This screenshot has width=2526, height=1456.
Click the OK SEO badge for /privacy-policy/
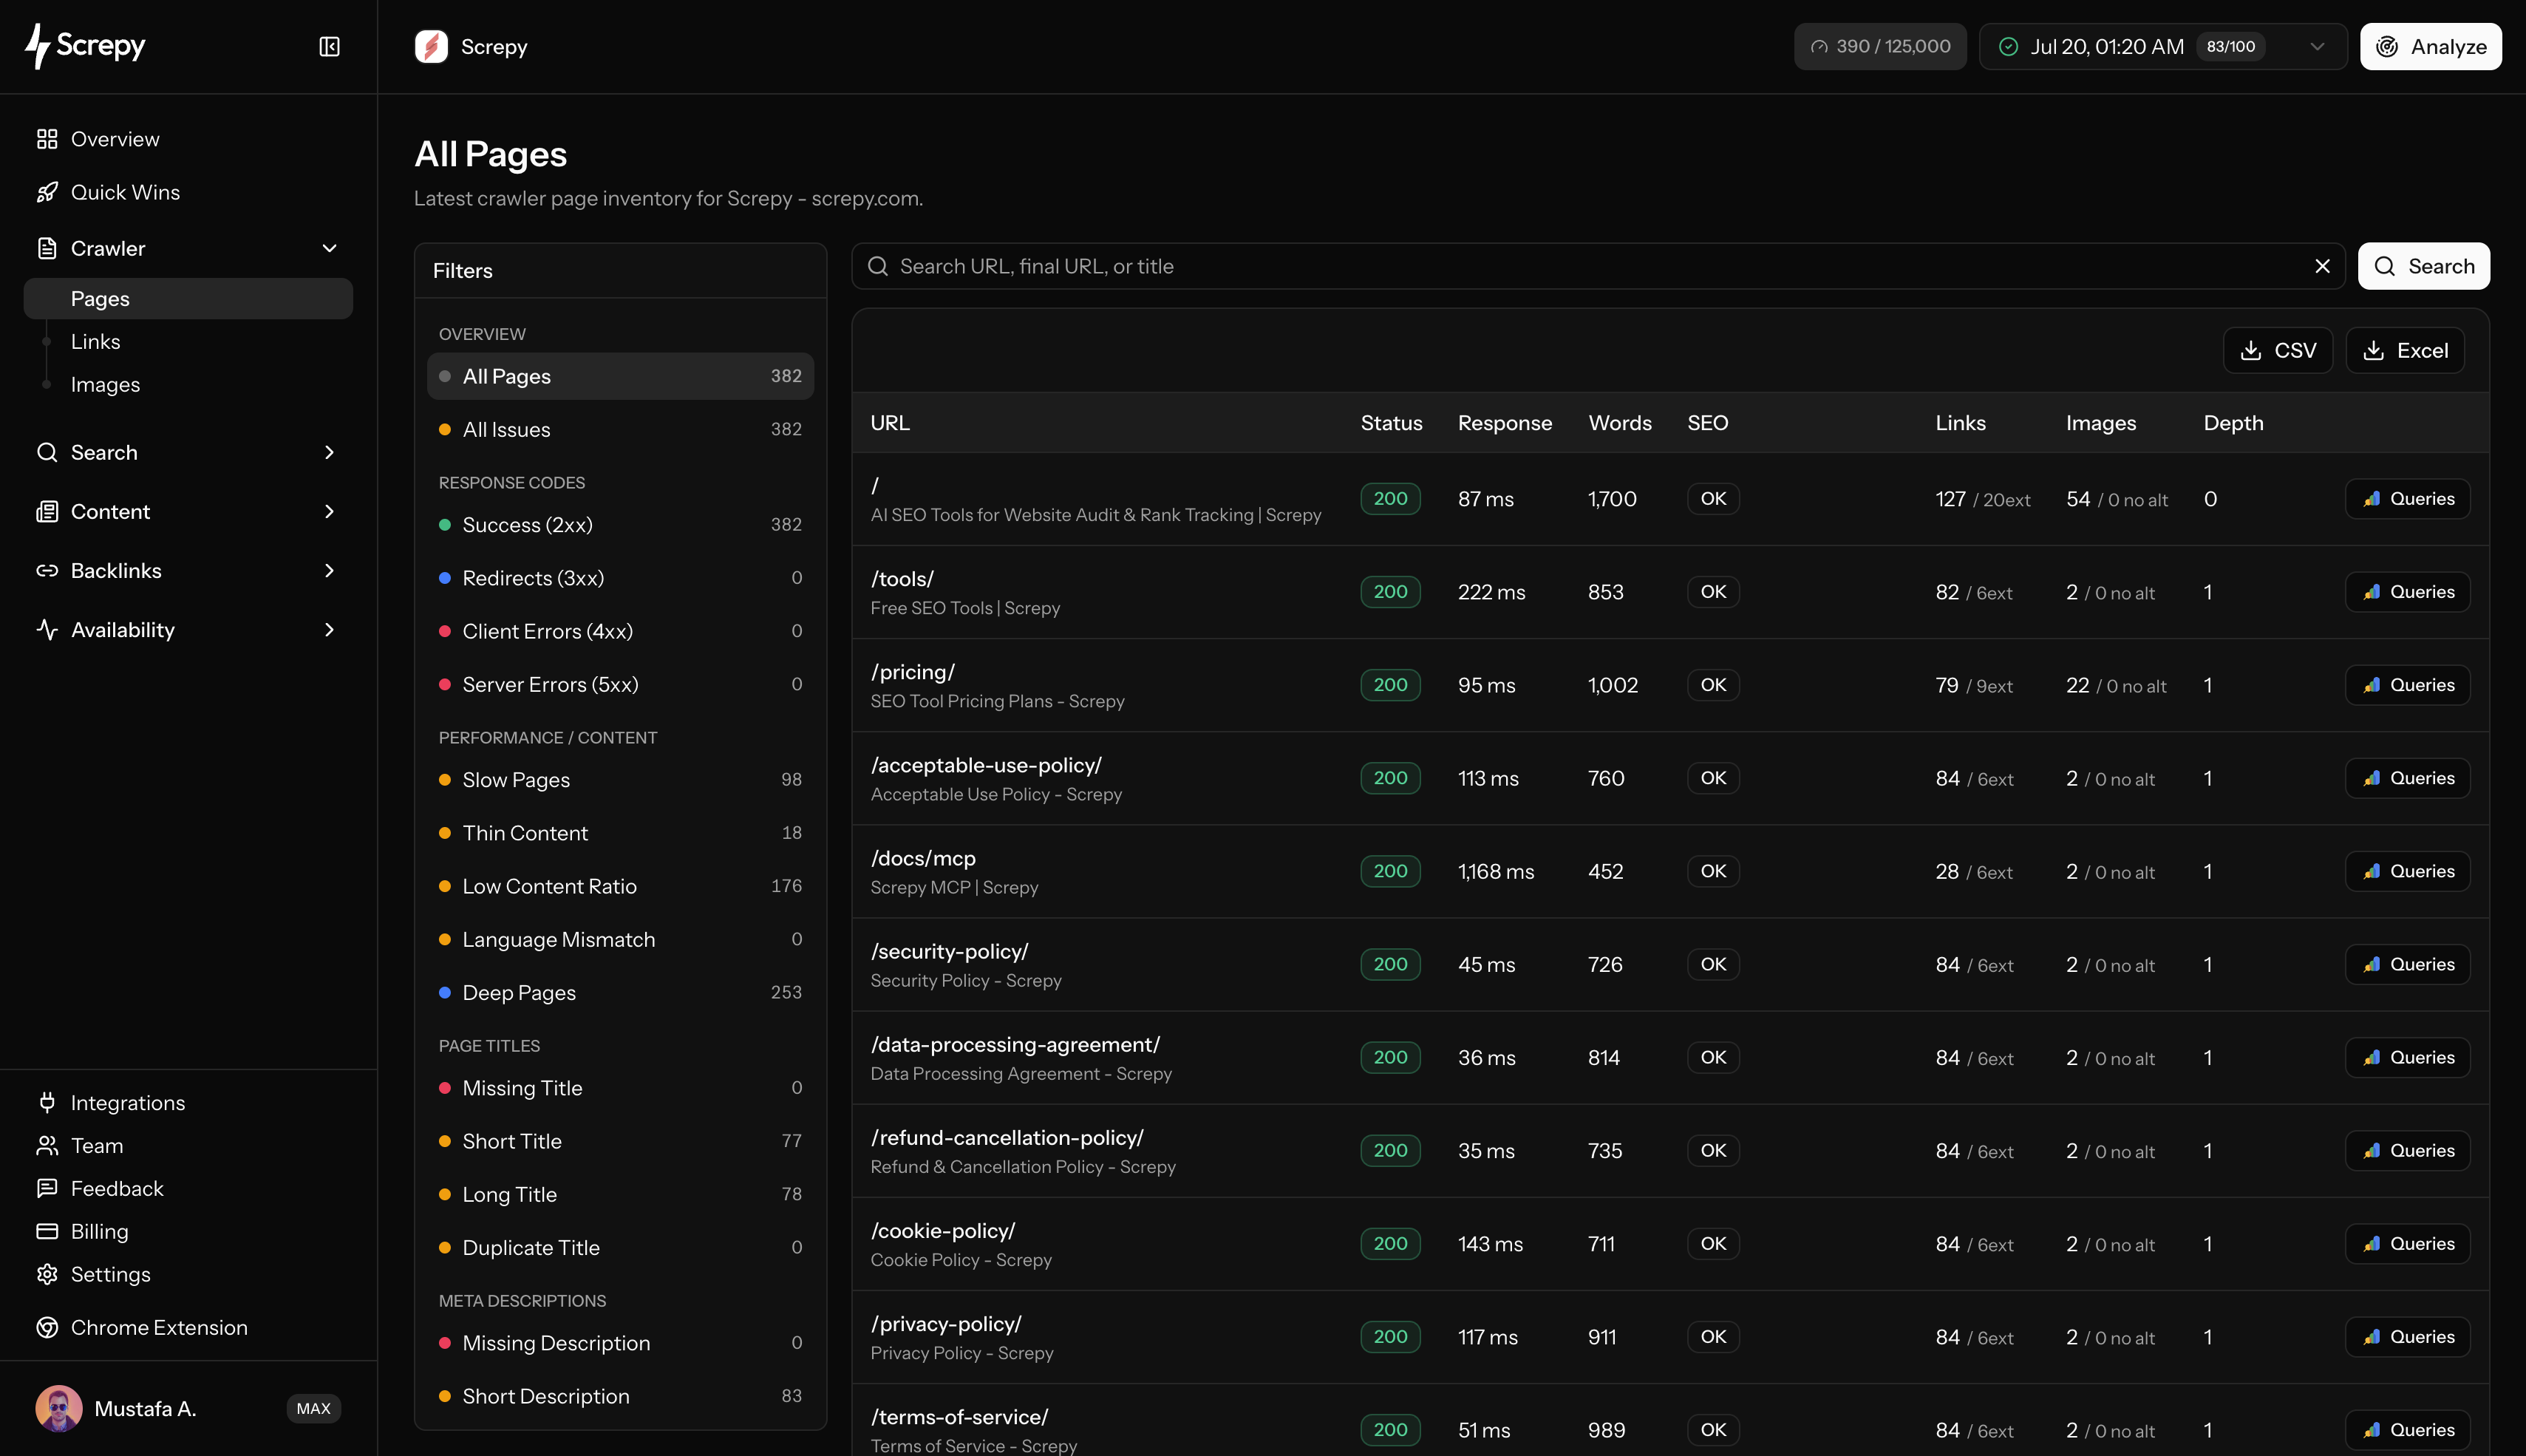1712,1336
